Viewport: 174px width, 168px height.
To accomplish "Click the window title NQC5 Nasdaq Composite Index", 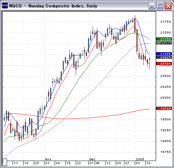I will click(53, 6).
